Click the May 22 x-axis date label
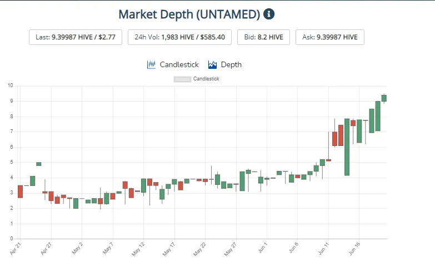Screen dimensions: 435x262 point(200,249)
